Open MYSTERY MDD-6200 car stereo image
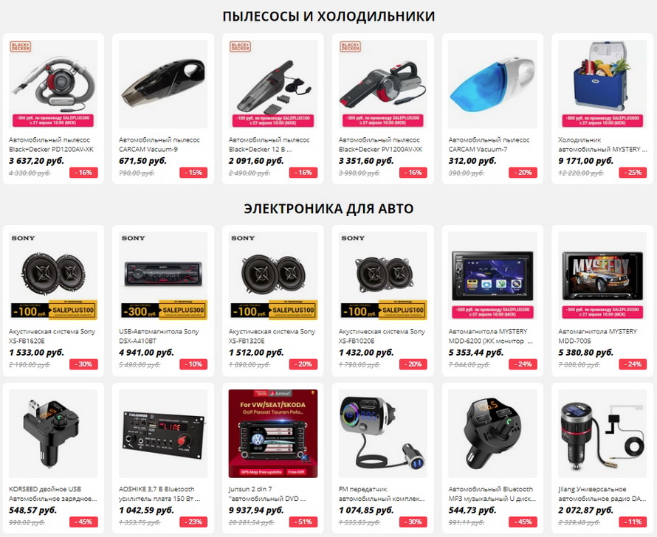The width and height of the screenshot is (657, 537). pyautogui.click(x=492, y=276)
